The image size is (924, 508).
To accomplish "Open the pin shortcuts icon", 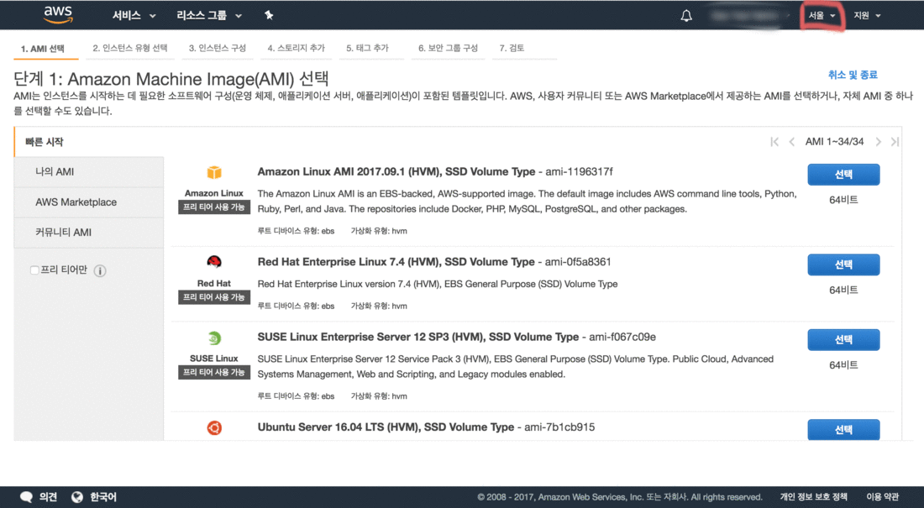I will click(x=269, y=15).
